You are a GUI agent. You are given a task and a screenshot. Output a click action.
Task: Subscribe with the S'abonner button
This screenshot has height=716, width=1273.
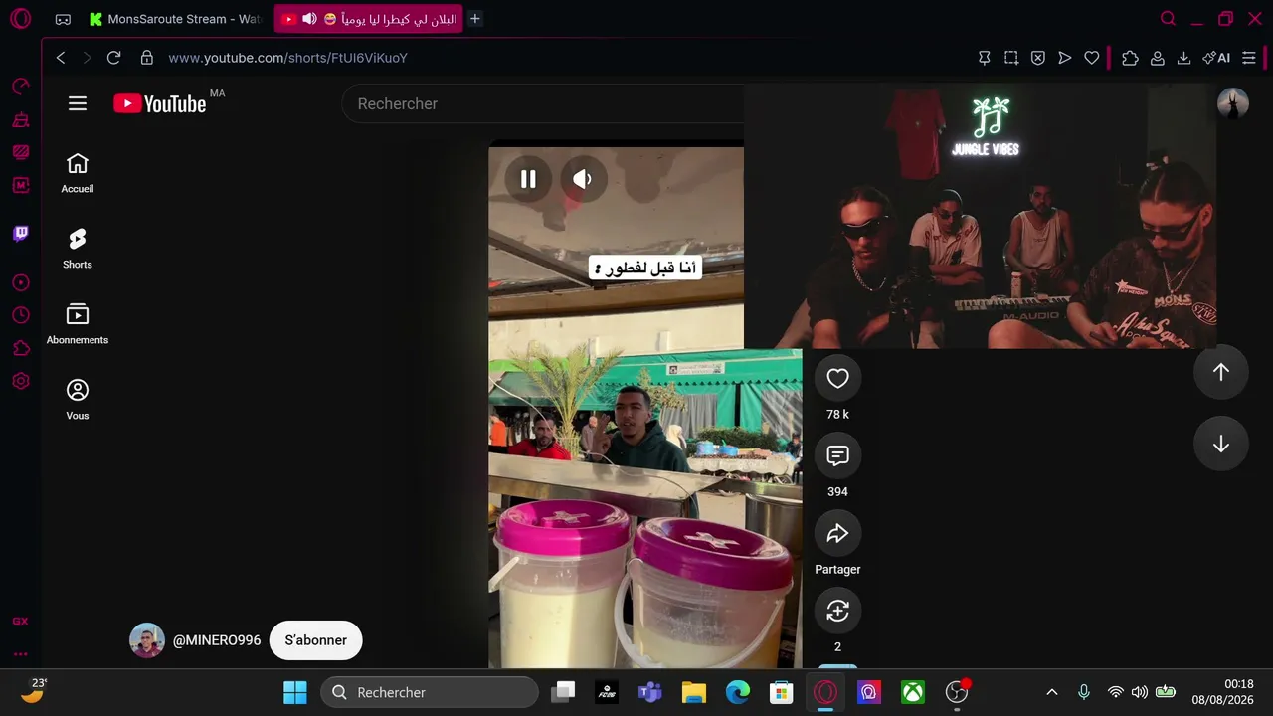[x=315, y=640]
